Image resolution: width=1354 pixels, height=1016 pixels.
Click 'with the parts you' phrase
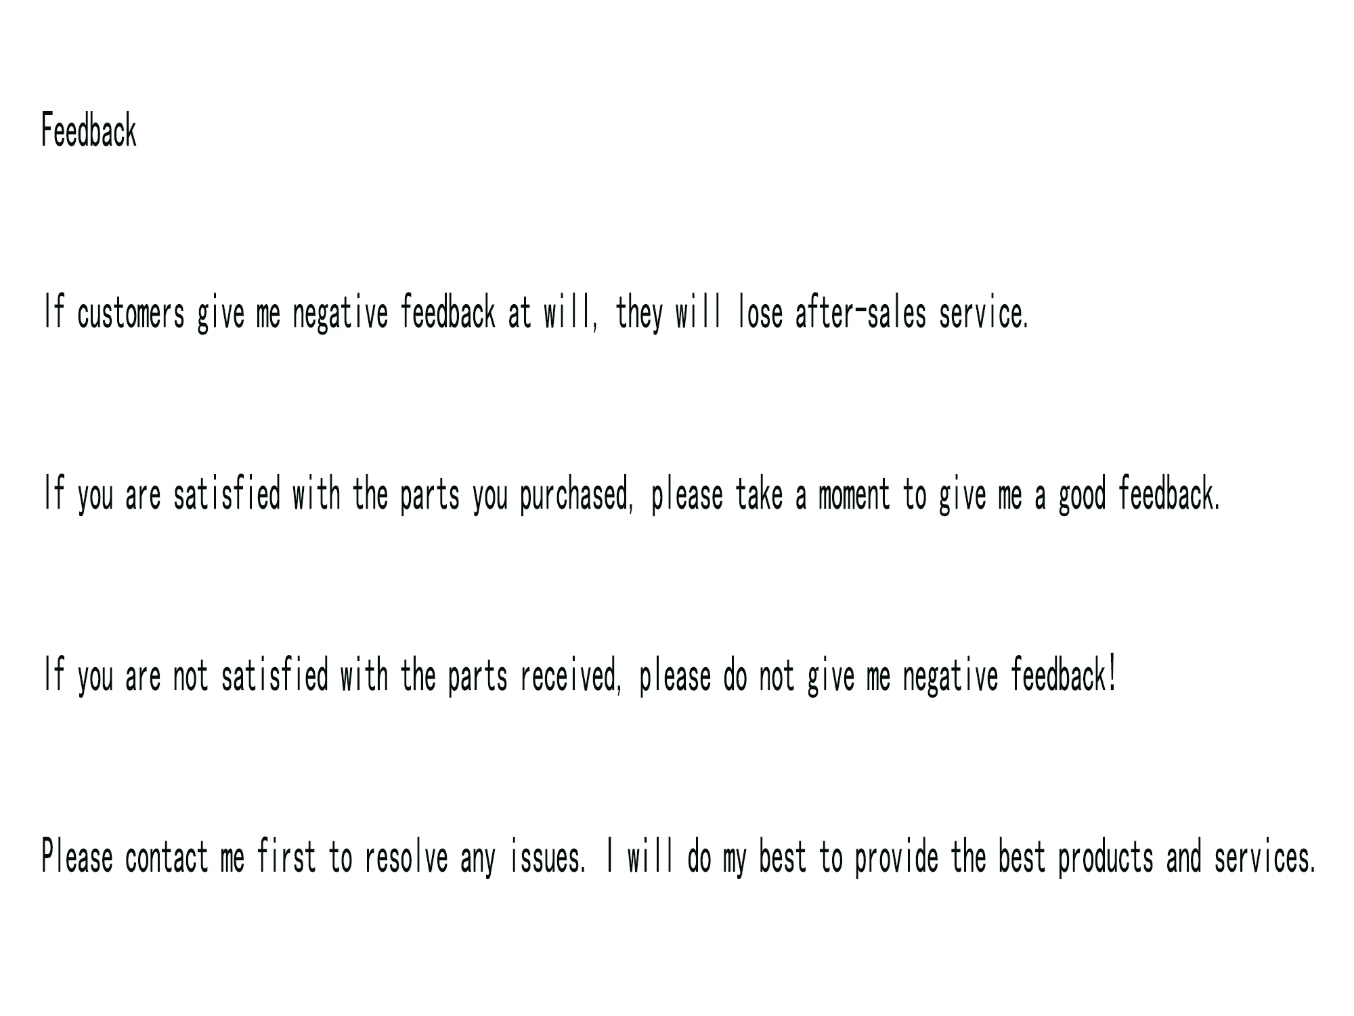tap(399, 496)
